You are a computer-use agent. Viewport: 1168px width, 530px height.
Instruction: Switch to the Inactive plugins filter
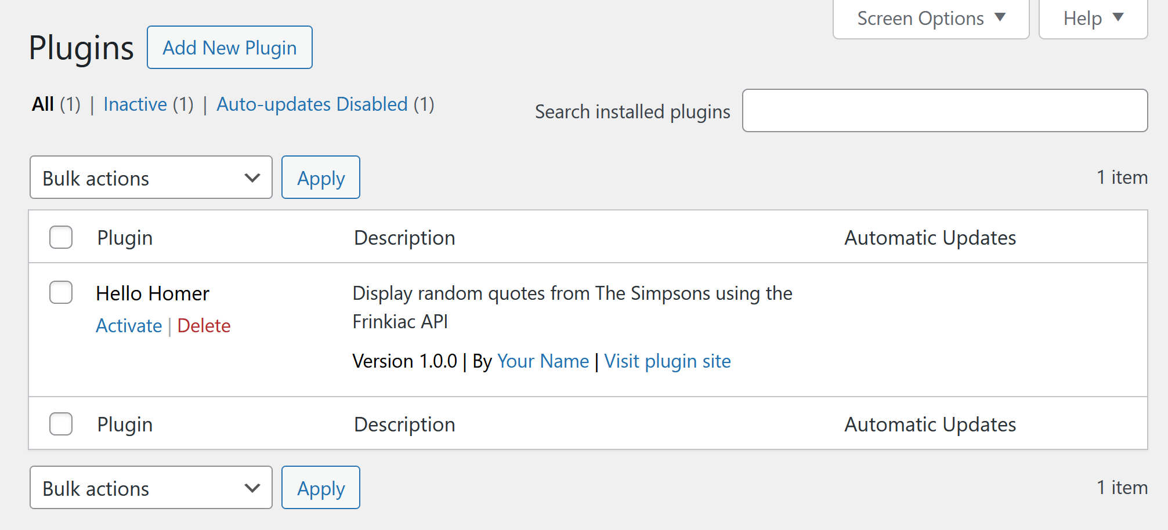[135, 104]
